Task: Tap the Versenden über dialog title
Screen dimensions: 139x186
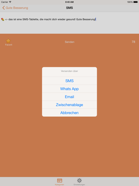Action: coord(69,71)
